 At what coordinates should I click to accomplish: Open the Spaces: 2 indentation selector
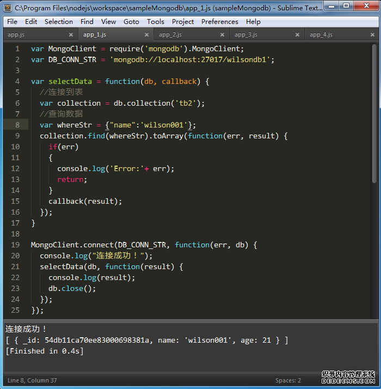coord(288,380)
